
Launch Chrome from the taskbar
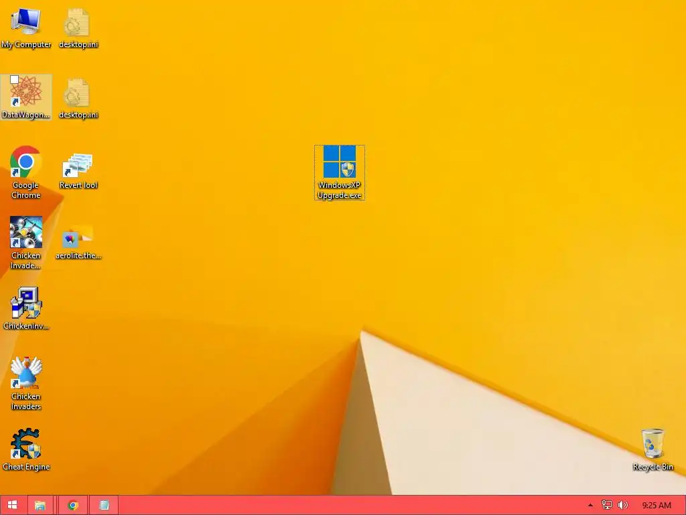pos(73,505)
